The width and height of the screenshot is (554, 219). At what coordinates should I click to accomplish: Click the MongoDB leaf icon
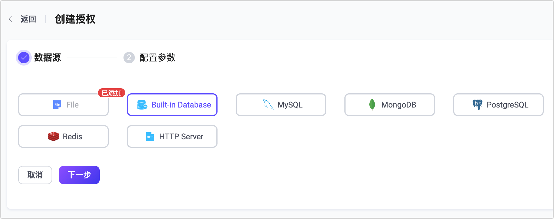(372, 105)
